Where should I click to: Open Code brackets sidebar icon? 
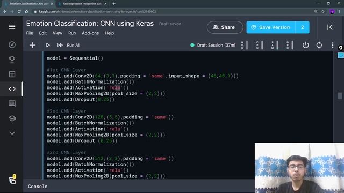(x=12, y=89)
